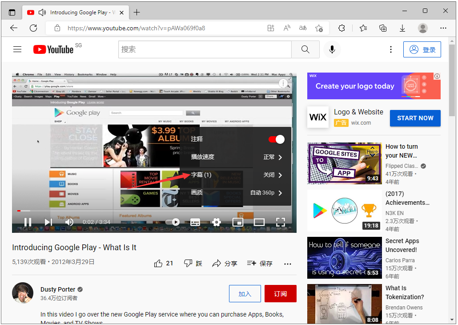Viewport: 458px width, 325px height.
Task: Open browser Extensions menu
Action: point(341,28)
